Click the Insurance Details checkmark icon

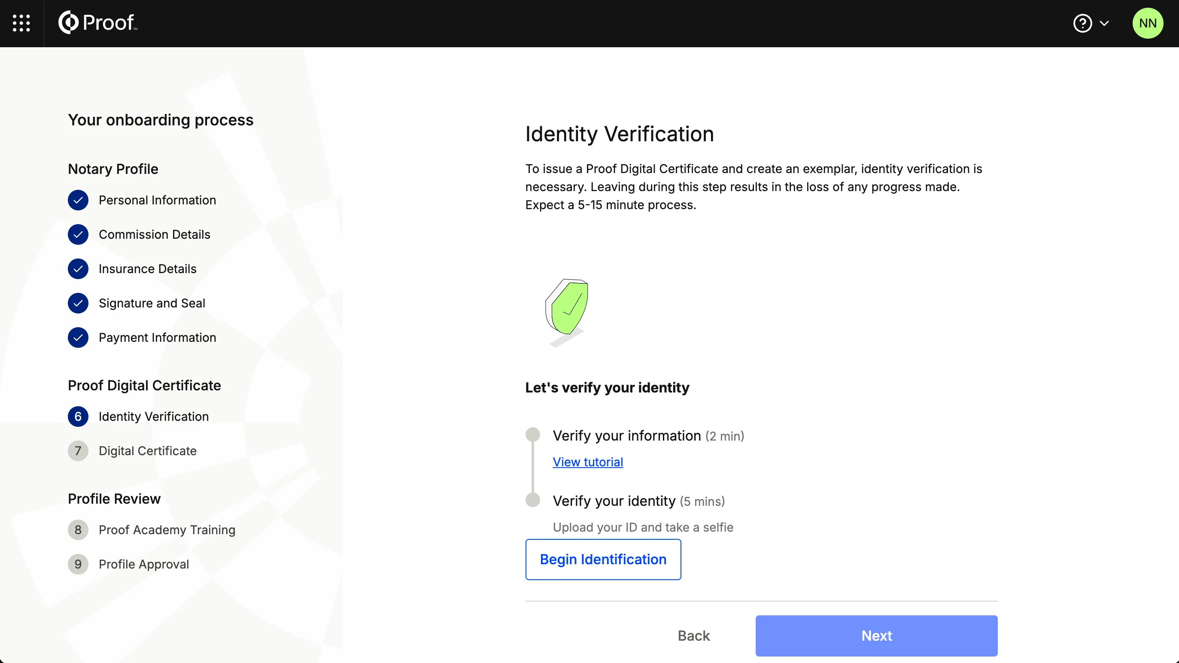(78, 269)
